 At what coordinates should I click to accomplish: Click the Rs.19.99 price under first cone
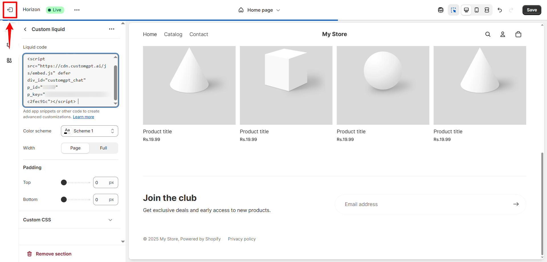click(x=152, y=140)
